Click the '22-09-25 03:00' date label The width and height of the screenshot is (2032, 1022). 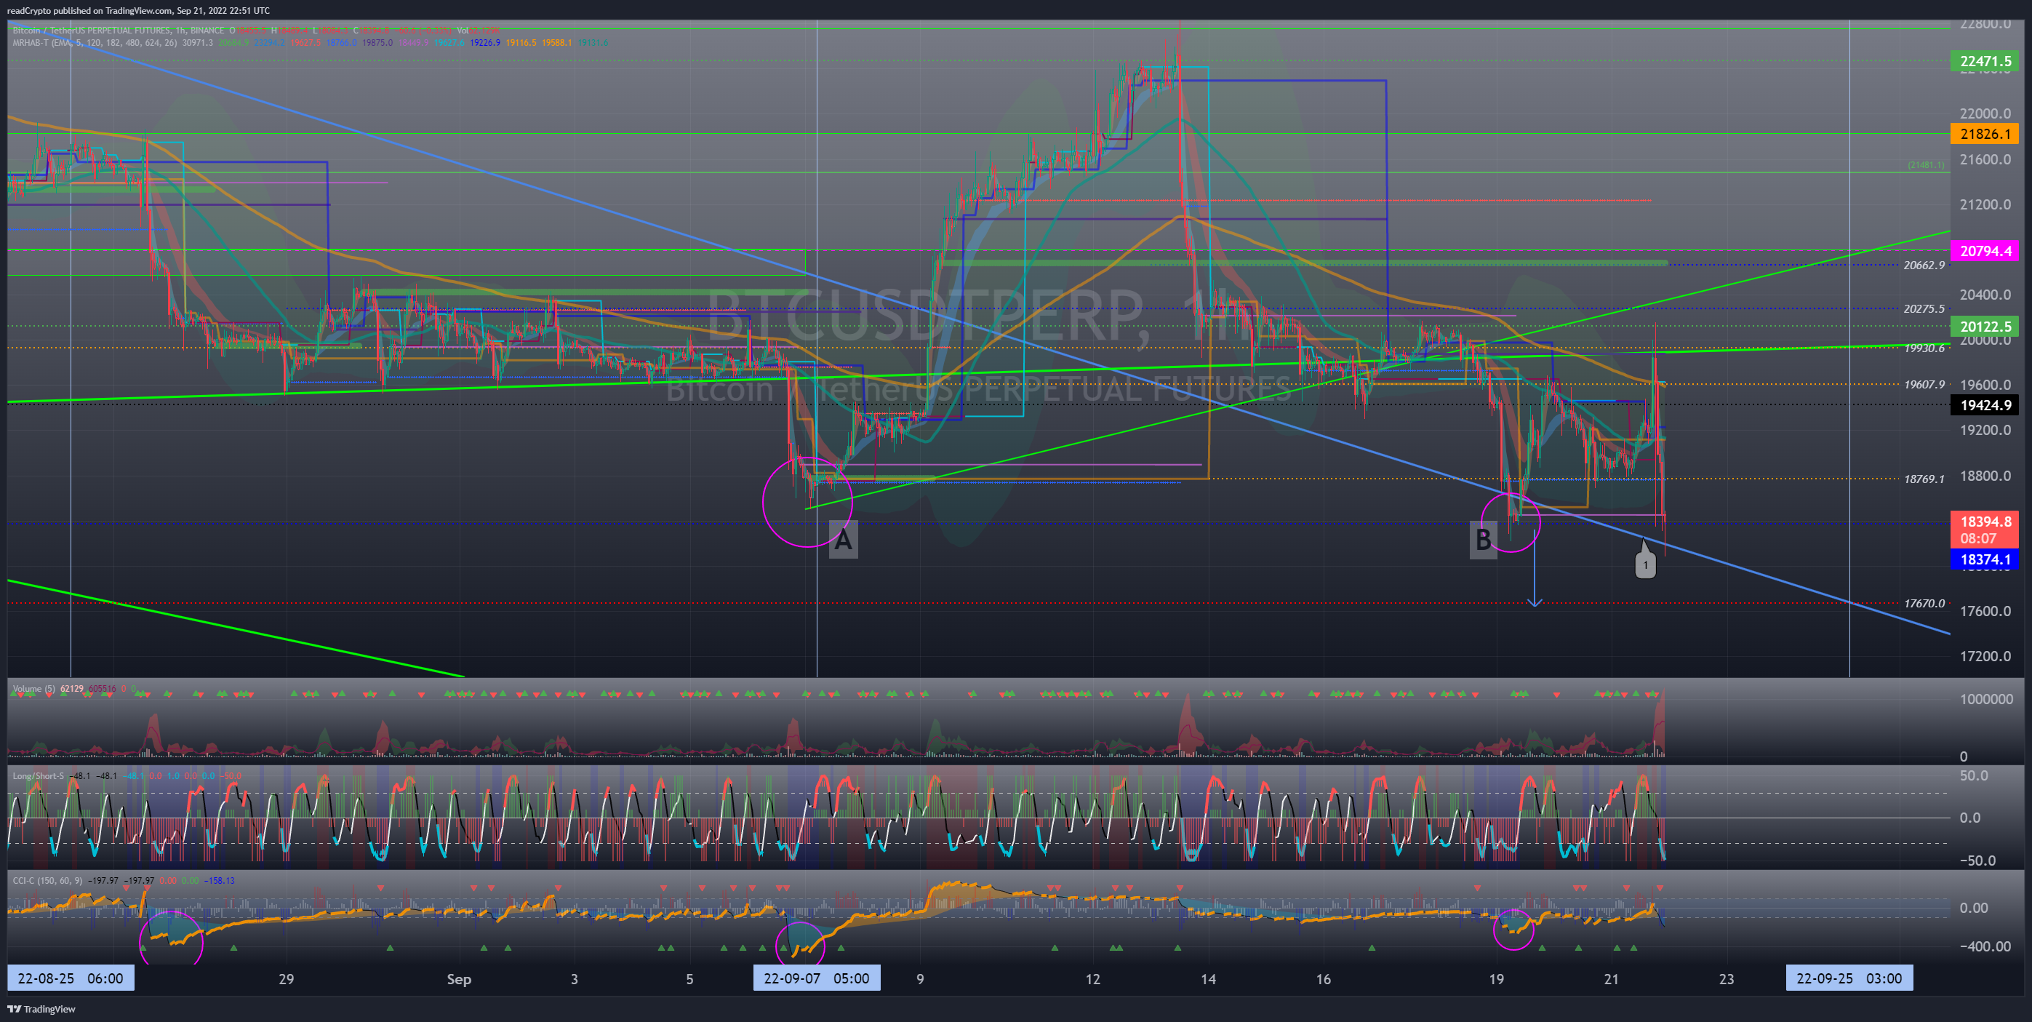[1848, 978]
